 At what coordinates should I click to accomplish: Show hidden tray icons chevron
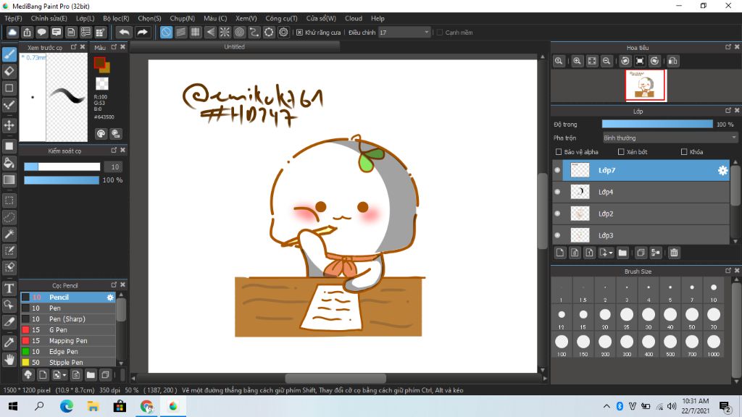click(x=606, y=406)
